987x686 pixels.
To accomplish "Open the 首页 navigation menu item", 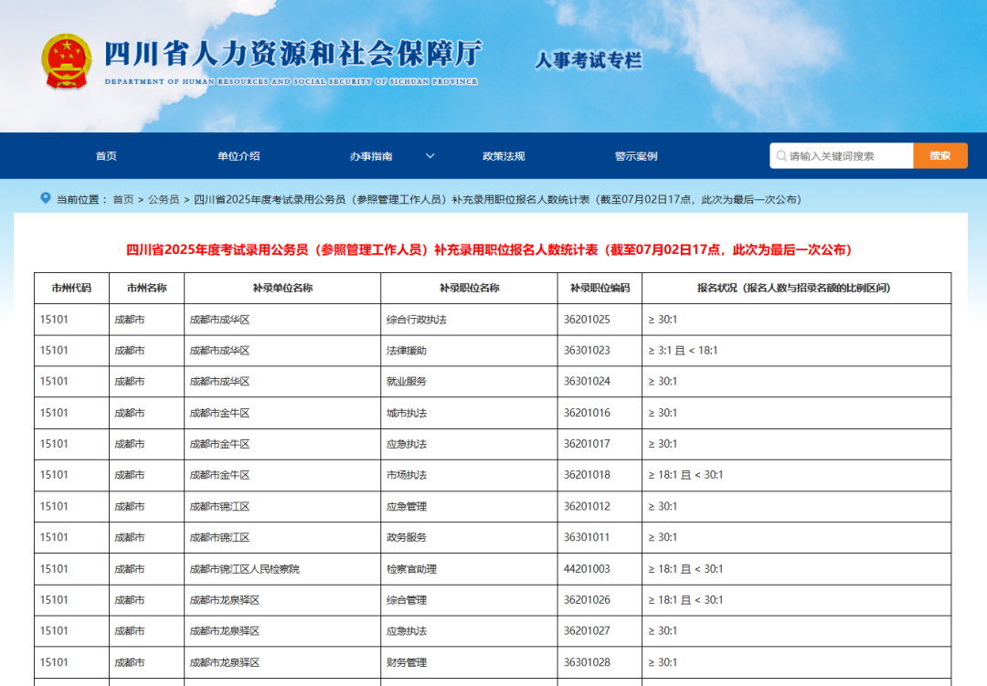I will click(x=106, y=156).
